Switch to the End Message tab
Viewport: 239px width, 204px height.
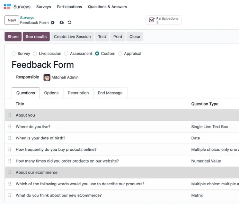pos(110,93)
